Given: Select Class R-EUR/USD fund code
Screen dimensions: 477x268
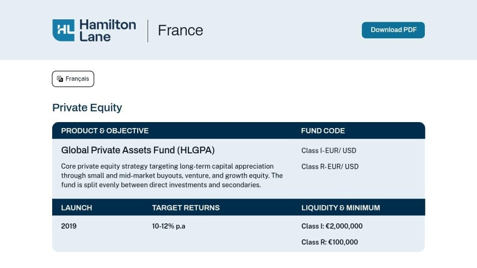Looking at the screenshot, I should [x=330, y=167].
